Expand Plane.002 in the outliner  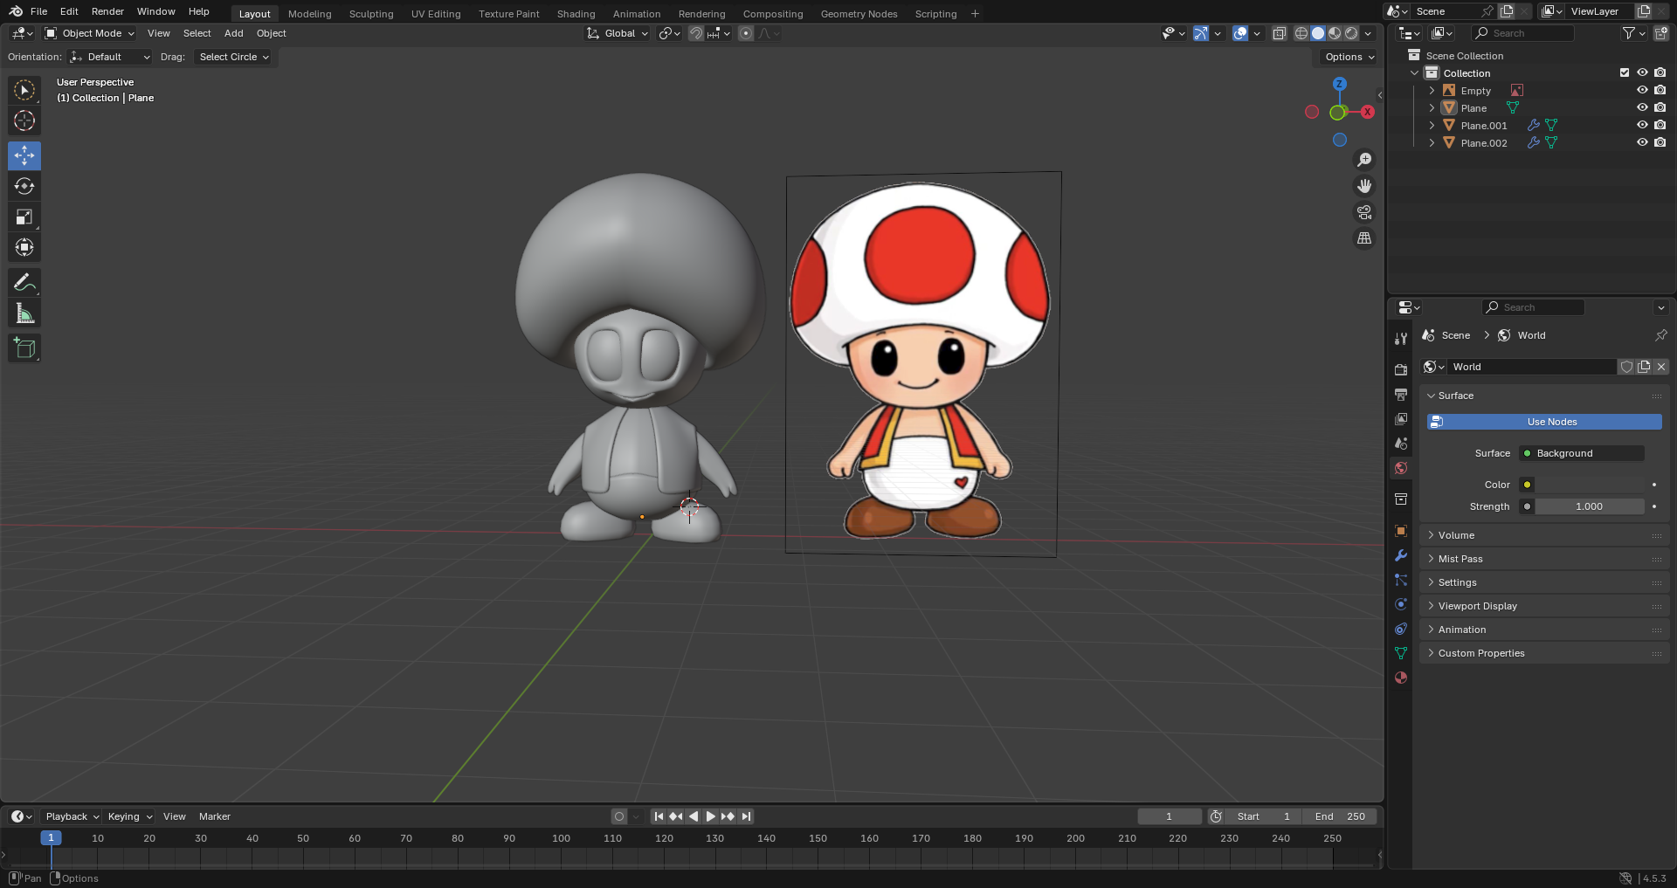1432,143
